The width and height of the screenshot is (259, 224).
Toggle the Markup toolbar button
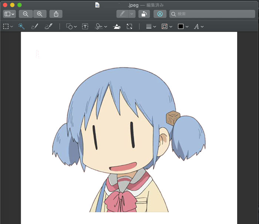[160, 14]
